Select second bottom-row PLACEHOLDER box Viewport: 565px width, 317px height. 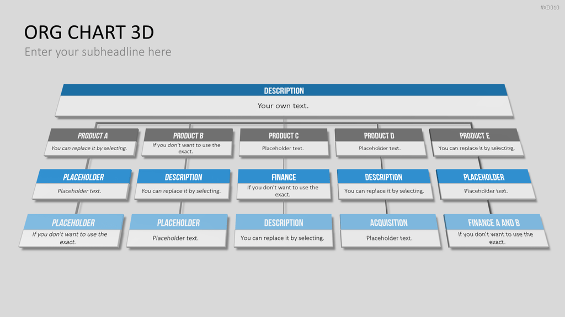tap(177, 231)
